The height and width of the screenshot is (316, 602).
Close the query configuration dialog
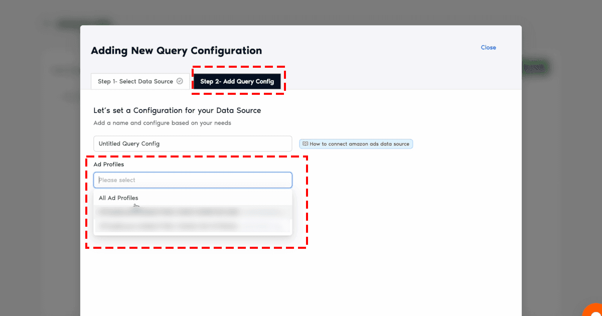[488, 48]
